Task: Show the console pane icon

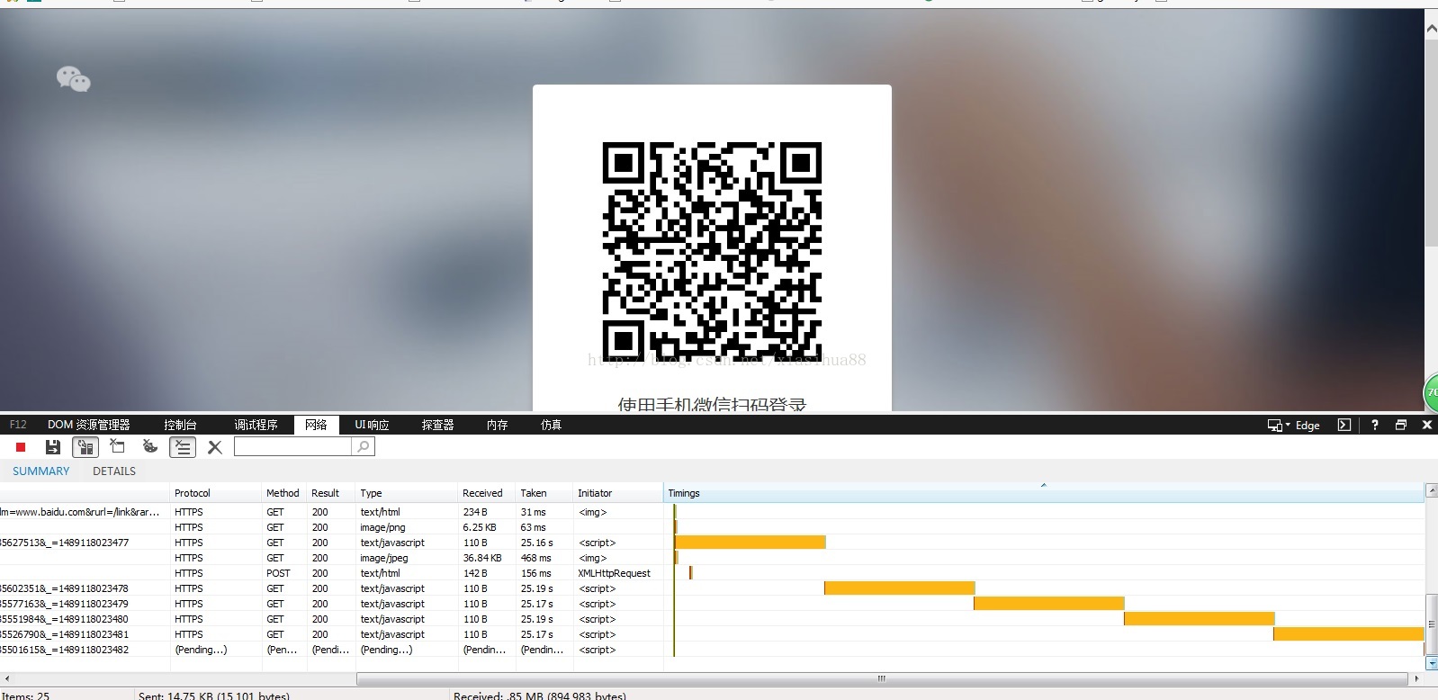Action: click(1344, 425)
